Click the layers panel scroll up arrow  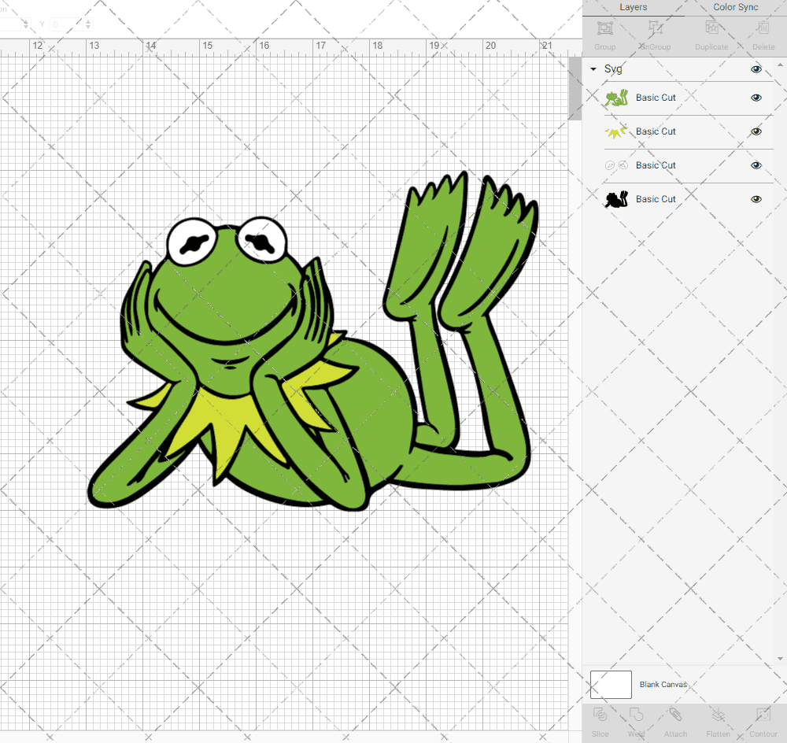pyautogui.click(x=779, y=65)
